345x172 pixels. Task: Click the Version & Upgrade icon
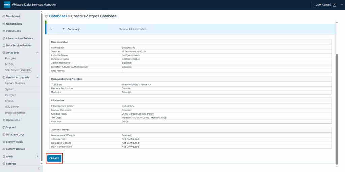click(4, 78)
